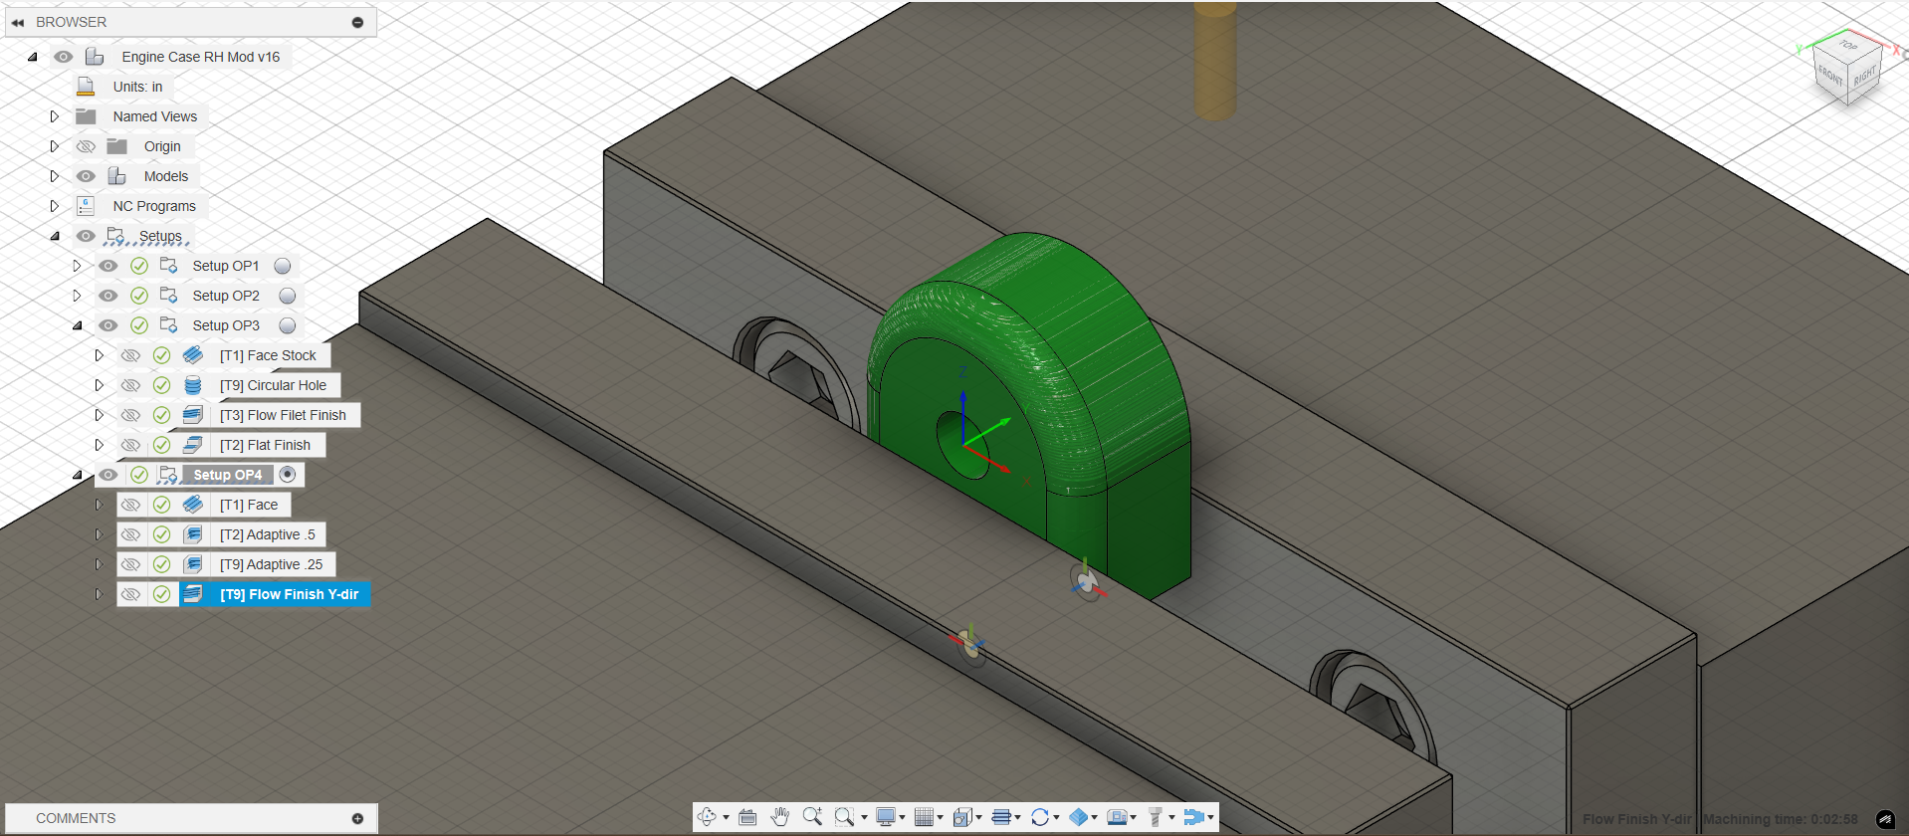Image resolution: width=1909 pixels, height=836 pixels.
Task: Click the Setup OP1 setup icon
Action: (168, 266)
